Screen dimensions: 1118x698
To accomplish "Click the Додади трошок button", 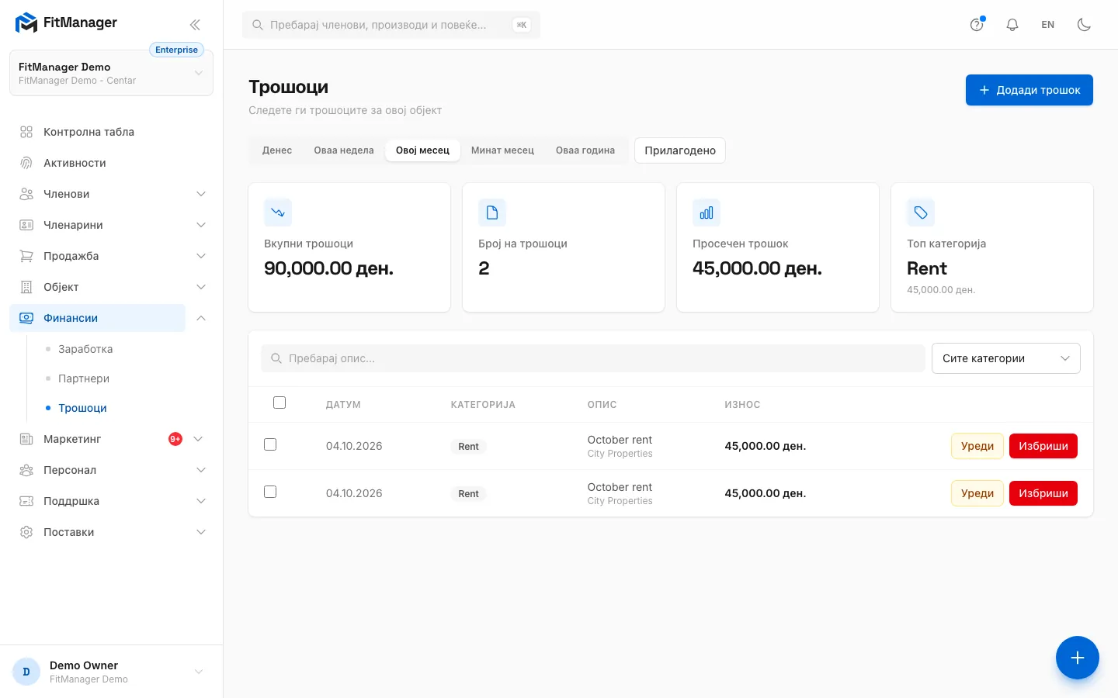I will pyautogui.click(x=1029, y=90).
